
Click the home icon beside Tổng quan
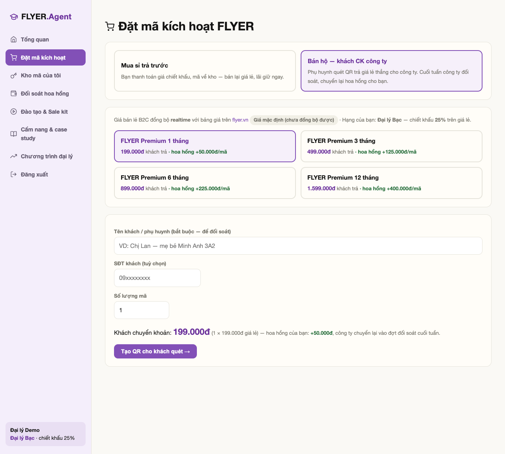click(13, 39)
